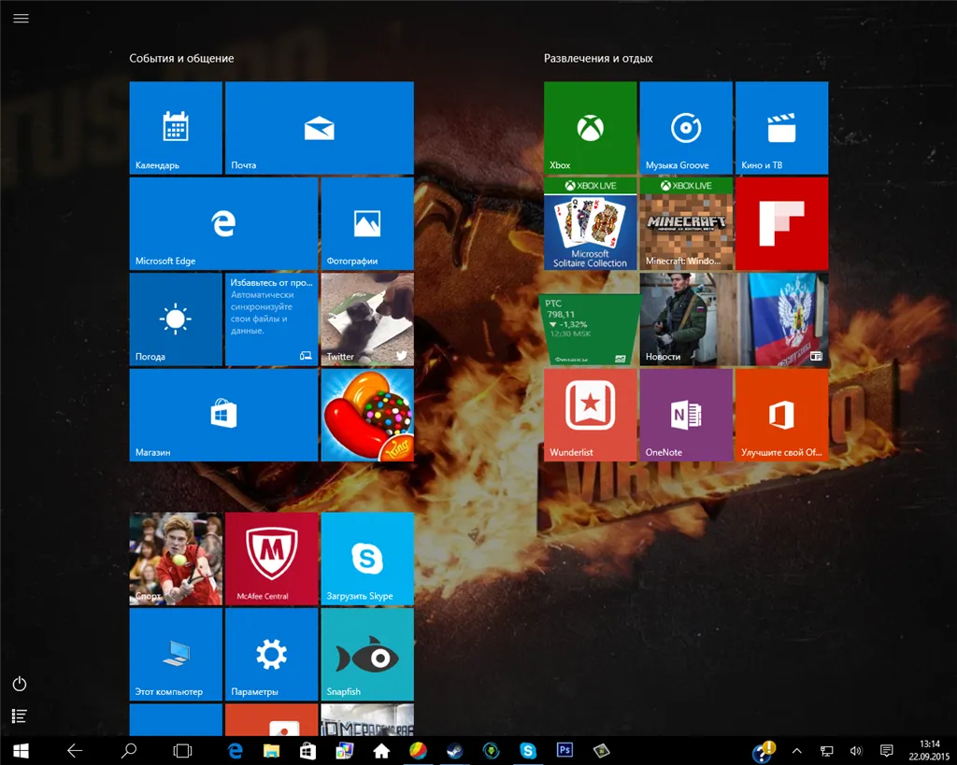Launch Microsoft Solitaire Collection tile
This screenshot has width=957, height=765.
tap(591, 224)
